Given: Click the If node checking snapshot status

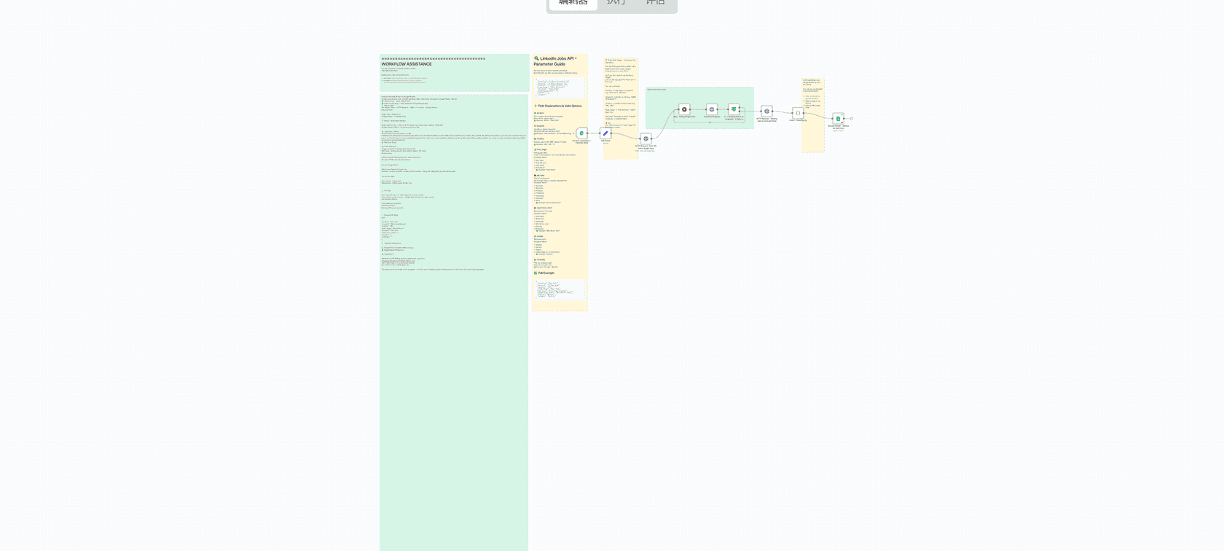Looking at the screenshot, I should tap(734, 109).
